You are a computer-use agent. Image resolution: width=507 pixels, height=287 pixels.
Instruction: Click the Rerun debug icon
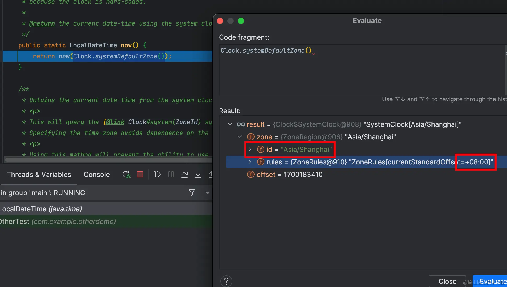point(126,175)
